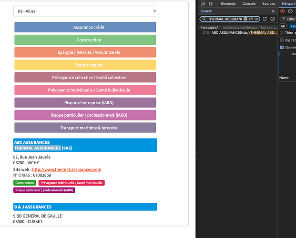Click 9 BD GENERAL DE GAULLE address
The width and height of the screenshot is (296, 238).
pyautogui.click(x=38, y=216)
